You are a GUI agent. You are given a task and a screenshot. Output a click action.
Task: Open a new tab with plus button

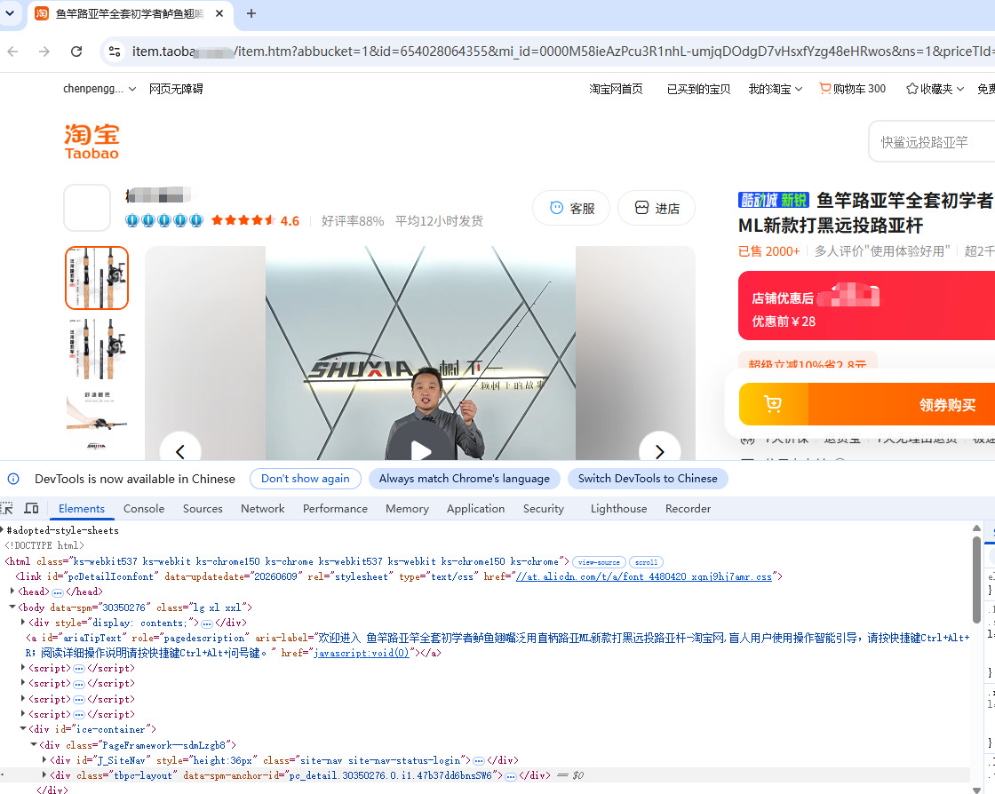click(251, 13)
